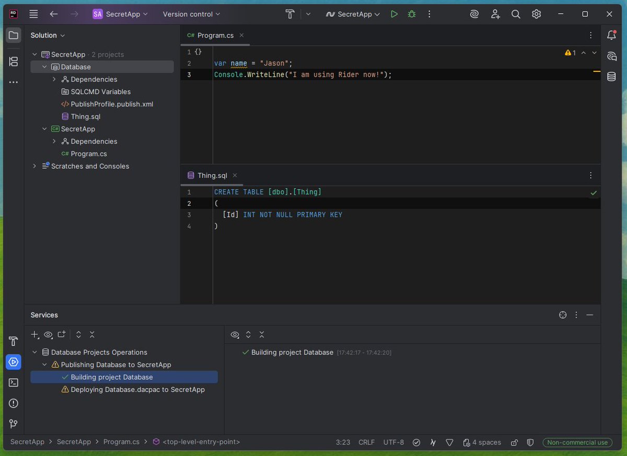
Task: Open the Build tool window hammer in left sidebar
Action: point(14,341)
